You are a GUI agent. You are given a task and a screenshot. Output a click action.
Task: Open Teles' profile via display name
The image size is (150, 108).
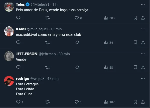(x=20, y=4)
